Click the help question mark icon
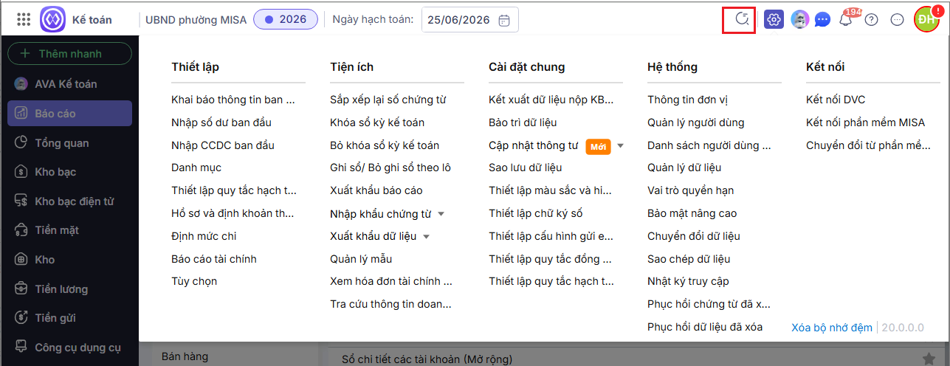 pos(871,20)
